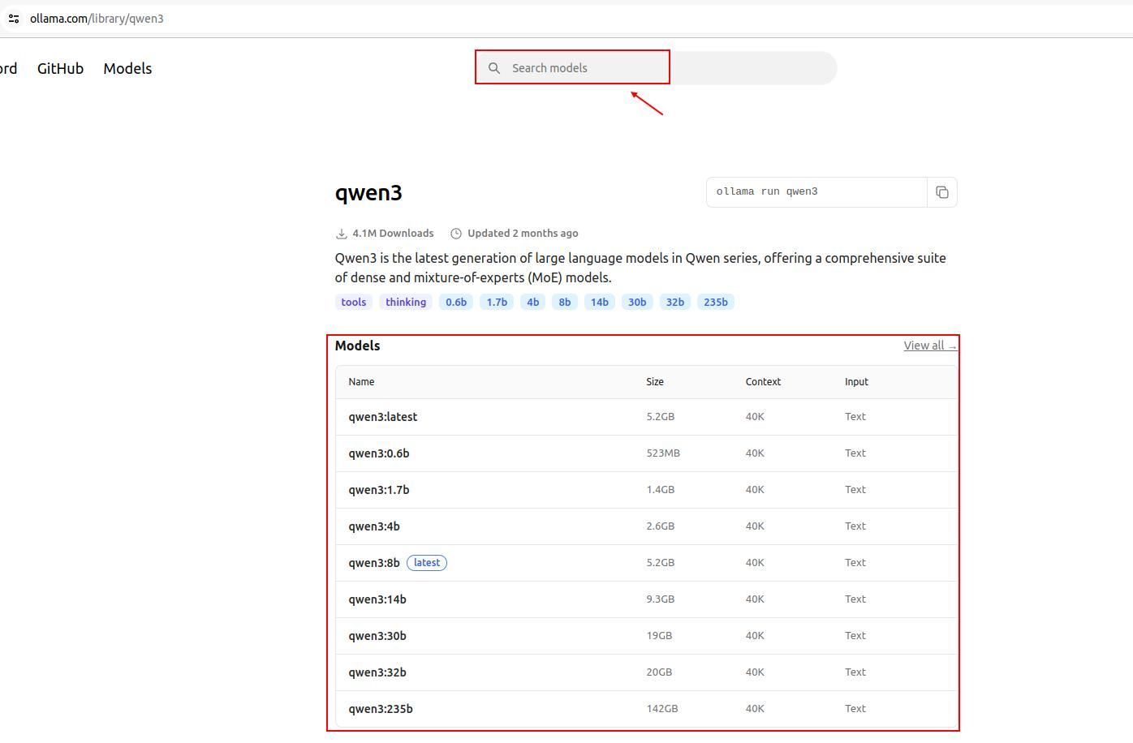This screenshot has width=1133, height=743.
Task: Select the 4b size tag
Action: coord(532,302)
